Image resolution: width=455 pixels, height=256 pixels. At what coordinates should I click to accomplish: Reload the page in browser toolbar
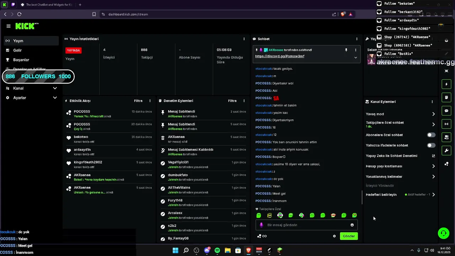pyautogui.click(x=19, y=14)
